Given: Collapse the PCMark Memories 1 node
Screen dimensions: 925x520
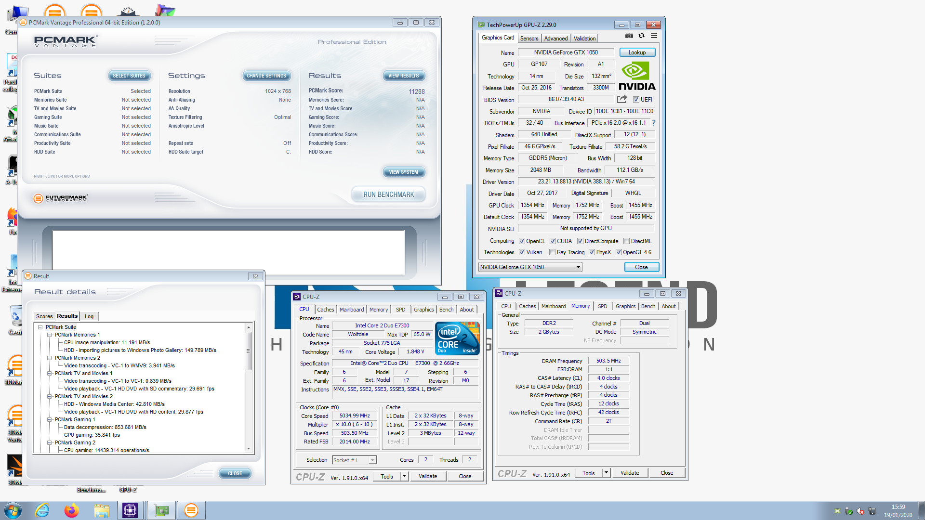Looking at the screenshot, I should tap(49, 335).
